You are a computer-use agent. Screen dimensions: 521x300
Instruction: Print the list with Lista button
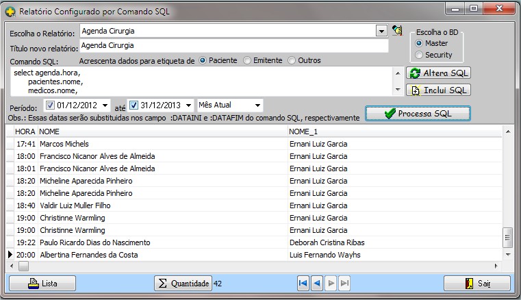tap(42, 283)
